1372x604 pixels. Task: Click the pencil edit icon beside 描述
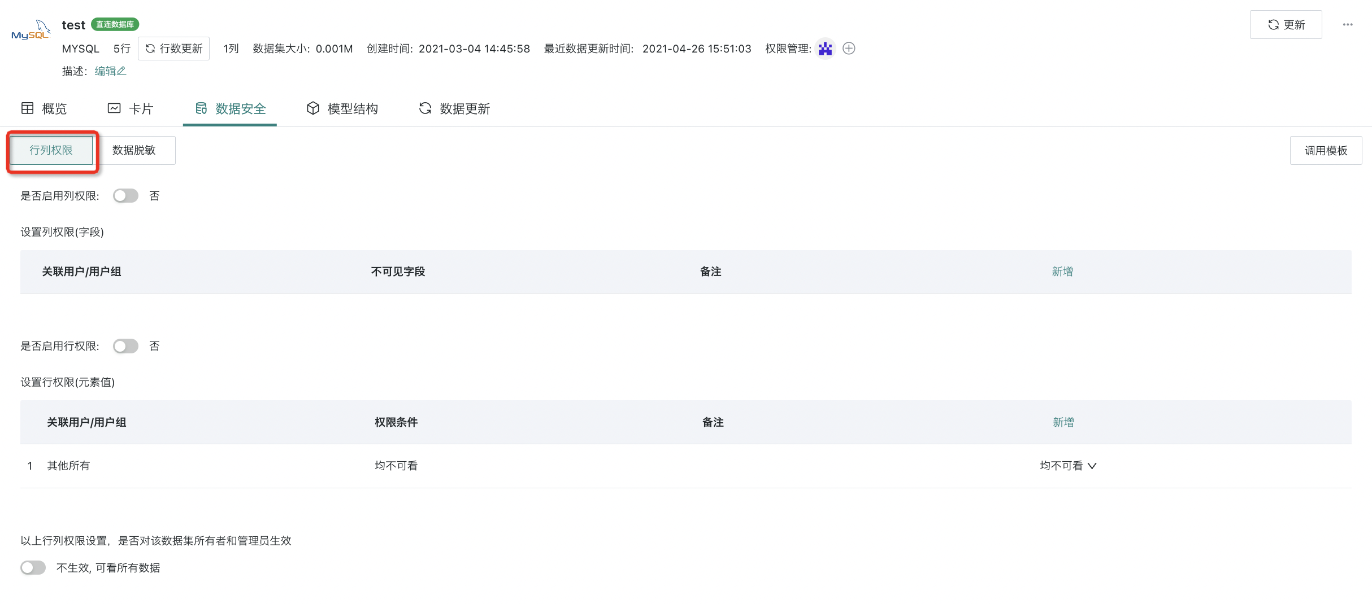pos(121,71)
